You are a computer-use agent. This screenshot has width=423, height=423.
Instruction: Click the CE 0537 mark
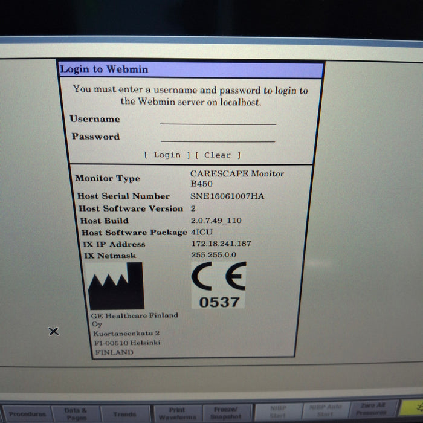tap(218, 285)
